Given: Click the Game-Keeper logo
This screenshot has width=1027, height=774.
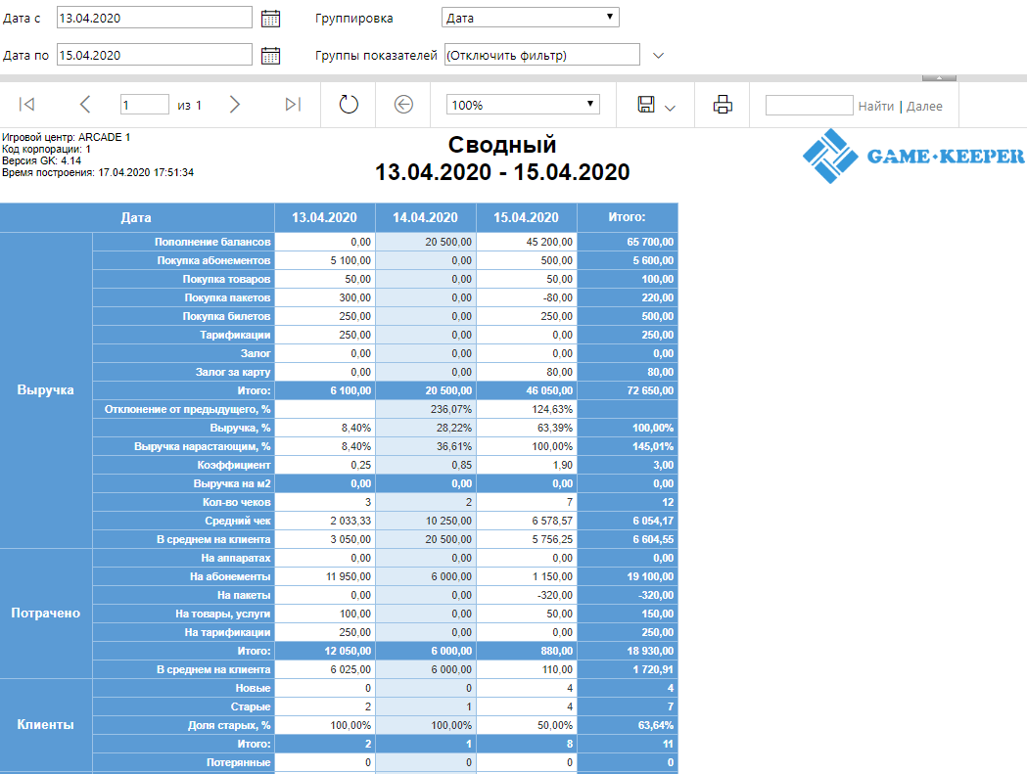Looking at the screenshot, I should point(913,156).
